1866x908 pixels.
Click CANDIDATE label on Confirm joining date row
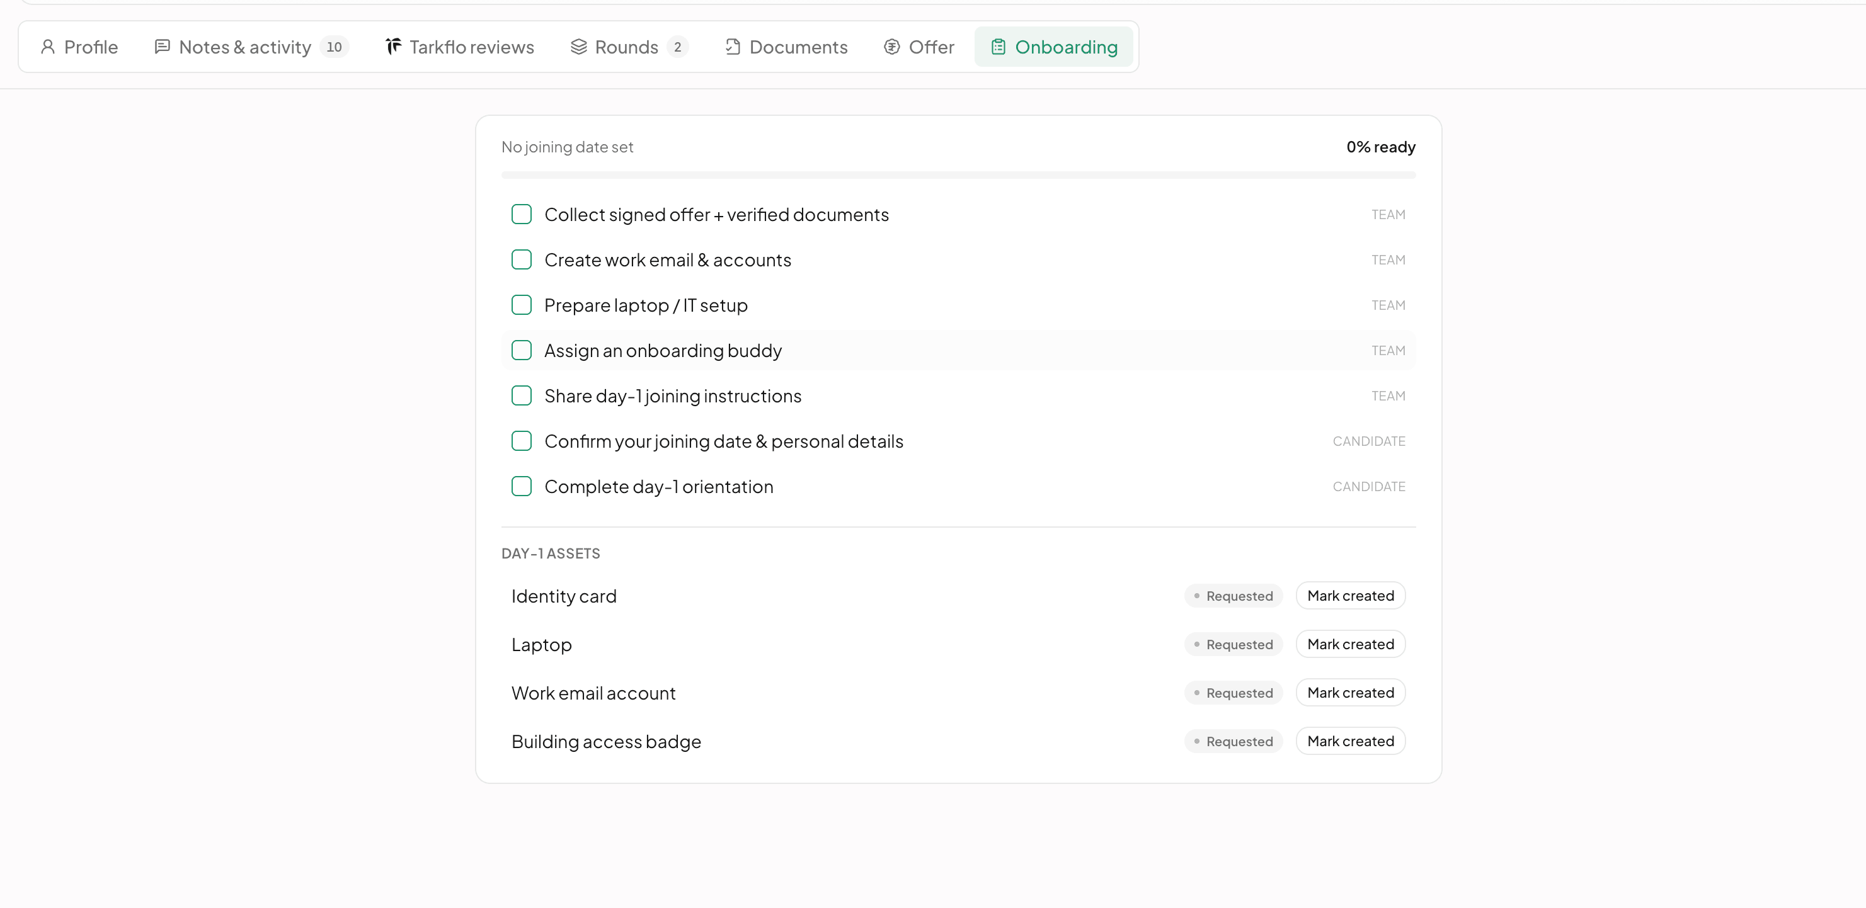click(1368, 441)
